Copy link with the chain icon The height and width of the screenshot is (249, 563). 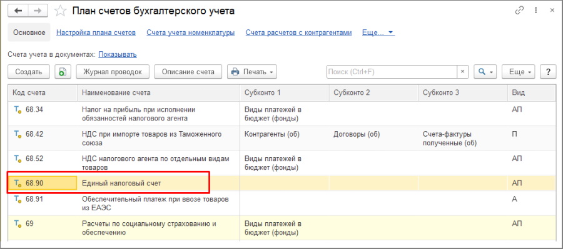(519, 11)
